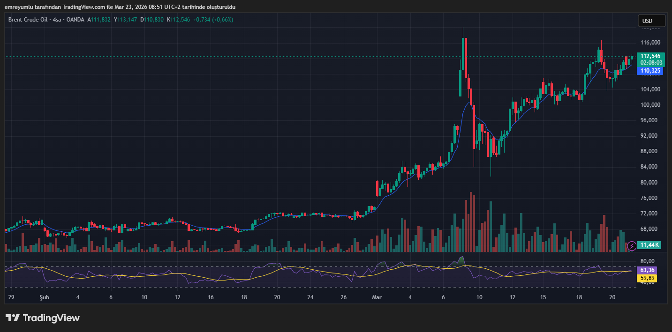Click the TradingView logo at bottom left
The height and width of the screenshot is (332, 672).
(43, 318)
